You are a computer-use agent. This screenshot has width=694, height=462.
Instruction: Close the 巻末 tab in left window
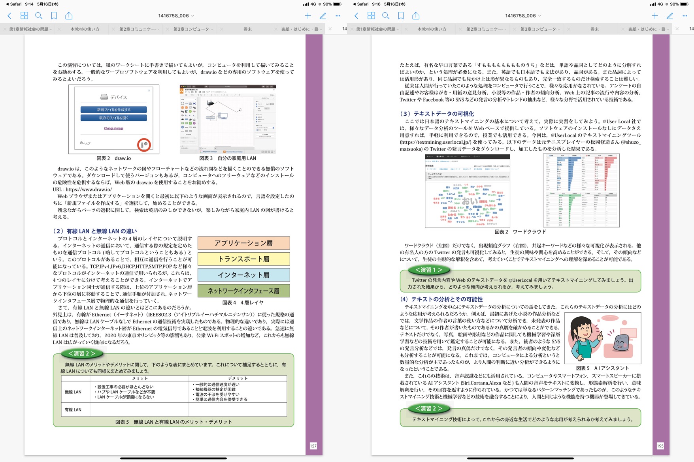[222, 29]
